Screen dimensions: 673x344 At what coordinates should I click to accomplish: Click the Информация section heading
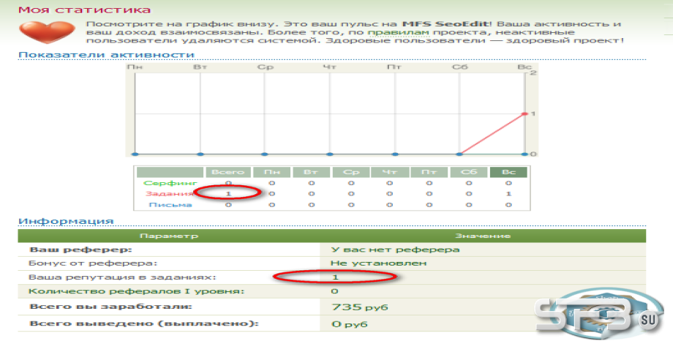66,221
